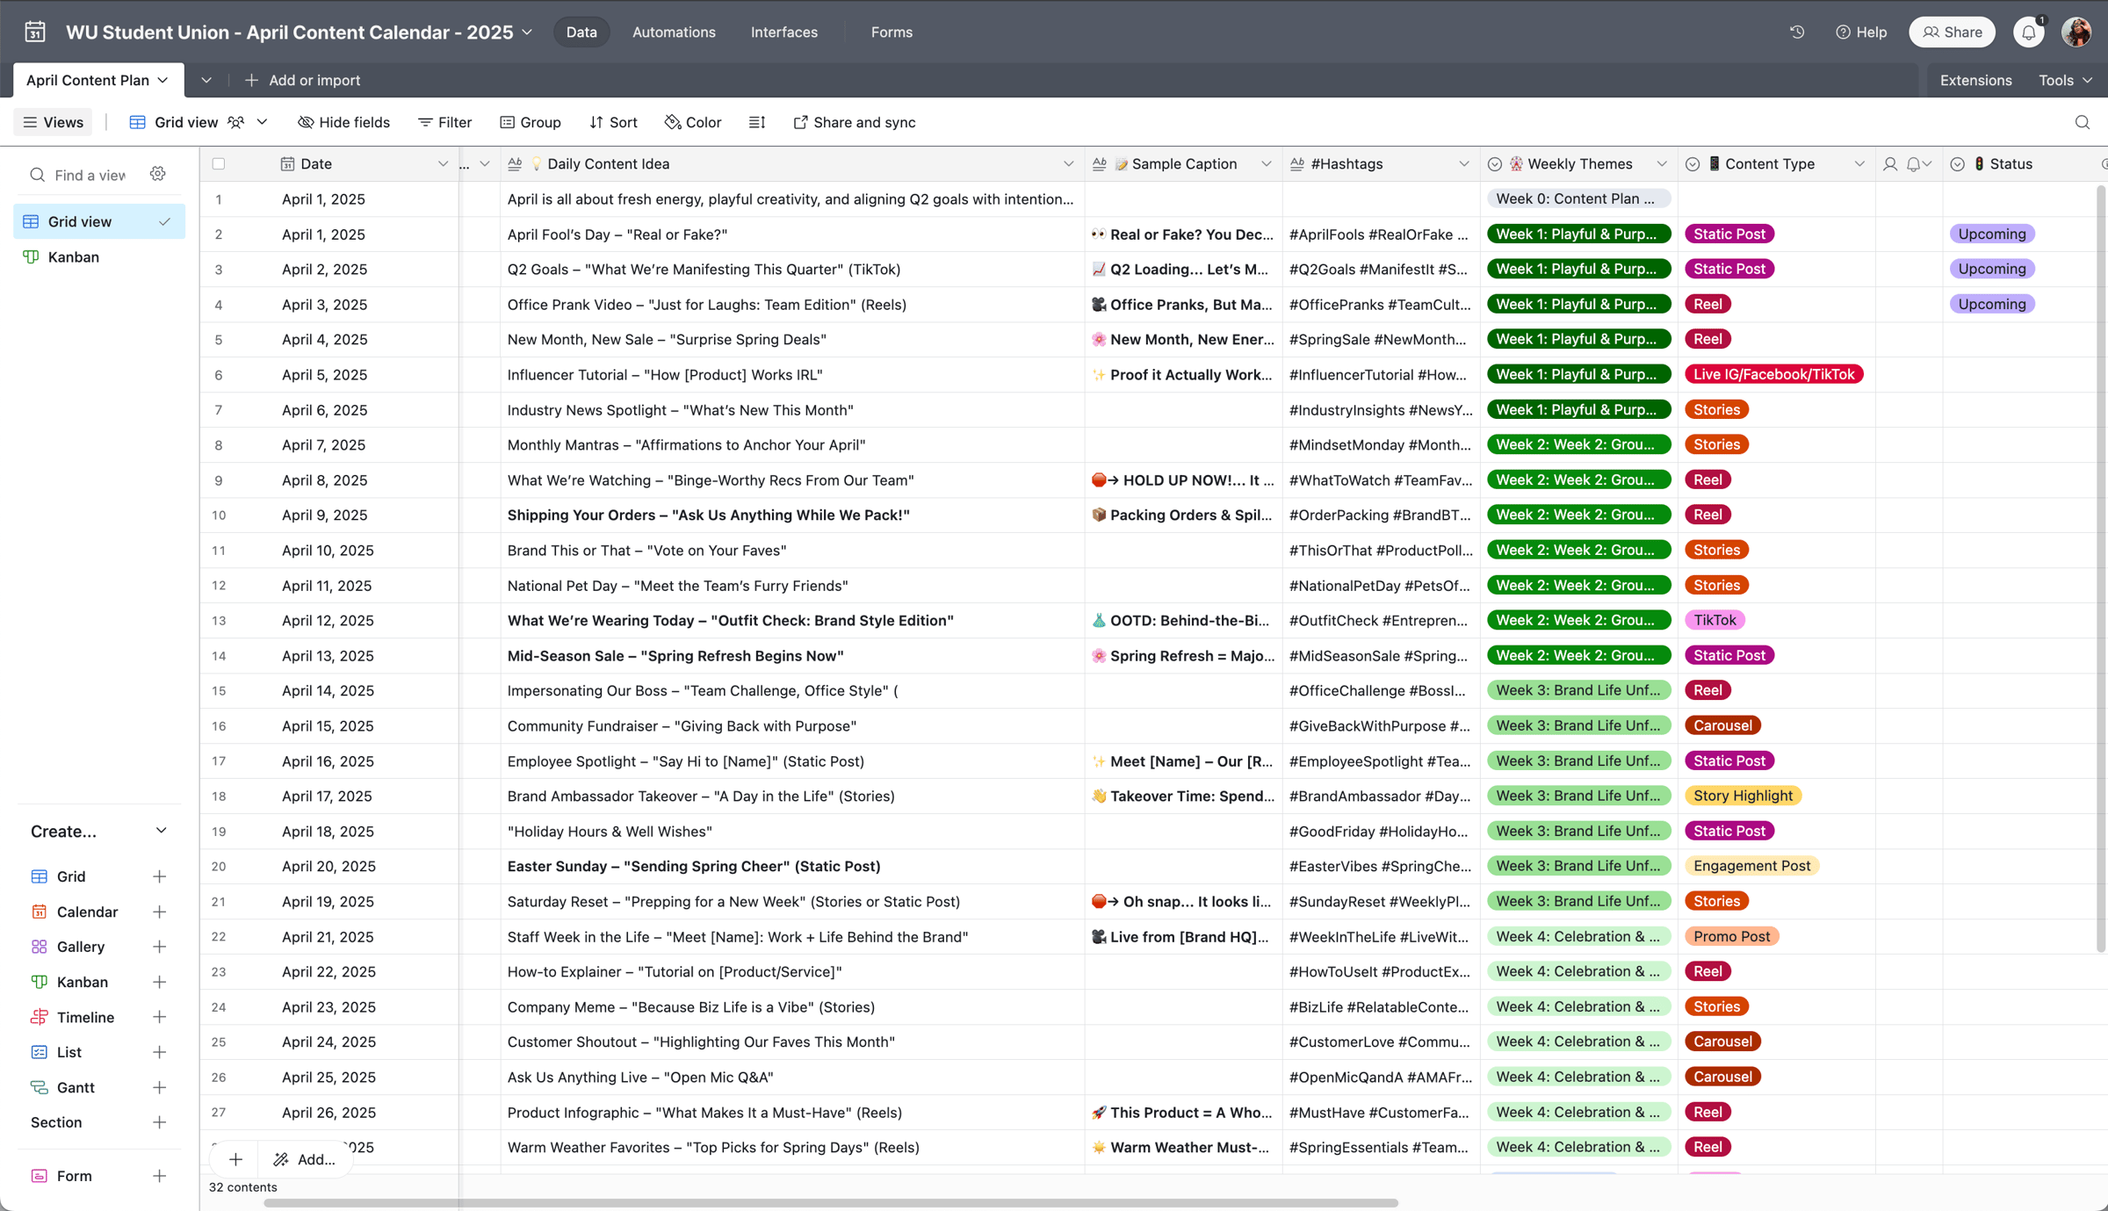This screenshot has height=1211, width=2108.
Task: Switch to Automations tab
Action: click(x=674, y=32)
